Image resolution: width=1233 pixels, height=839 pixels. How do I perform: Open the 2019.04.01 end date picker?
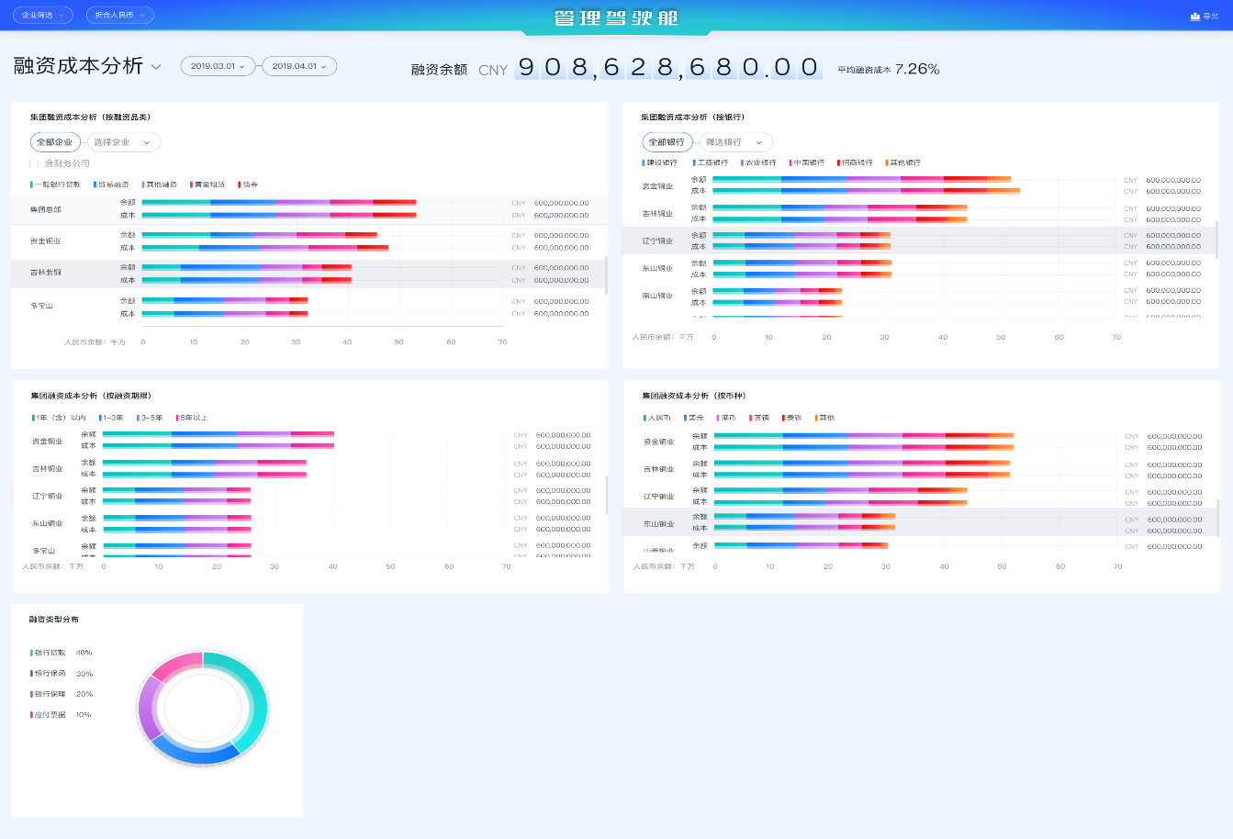[x=299, y=66]
